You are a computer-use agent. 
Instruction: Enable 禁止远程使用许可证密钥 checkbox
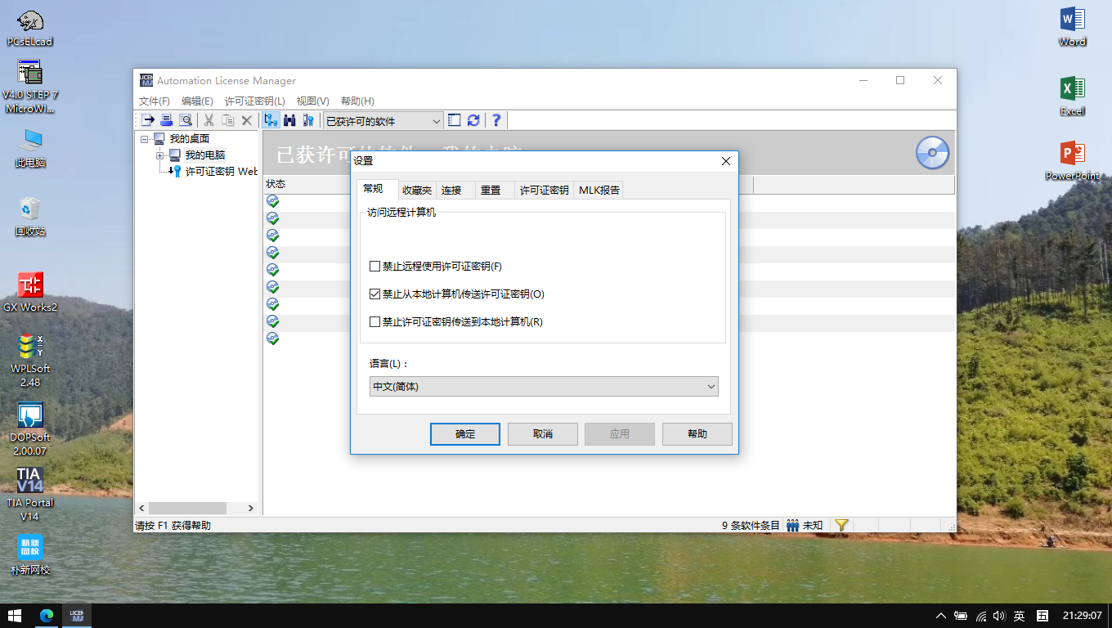tap(375, 267)
